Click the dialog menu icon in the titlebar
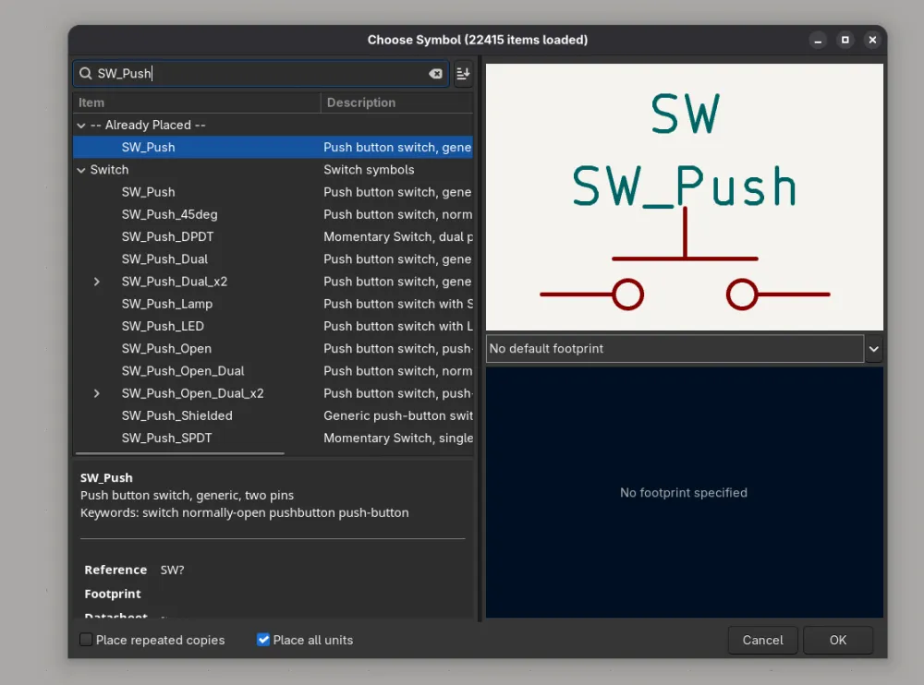This screenshot has width=924, height=685. tap(872, 40)
